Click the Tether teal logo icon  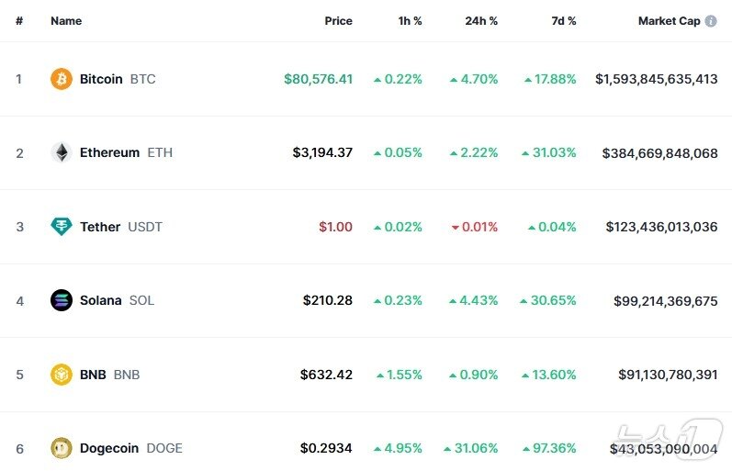(x=62, y=227)
